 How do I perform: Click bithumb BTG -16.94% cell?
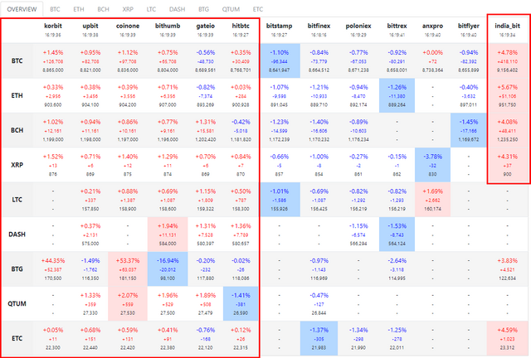click(x=168, y=269)
